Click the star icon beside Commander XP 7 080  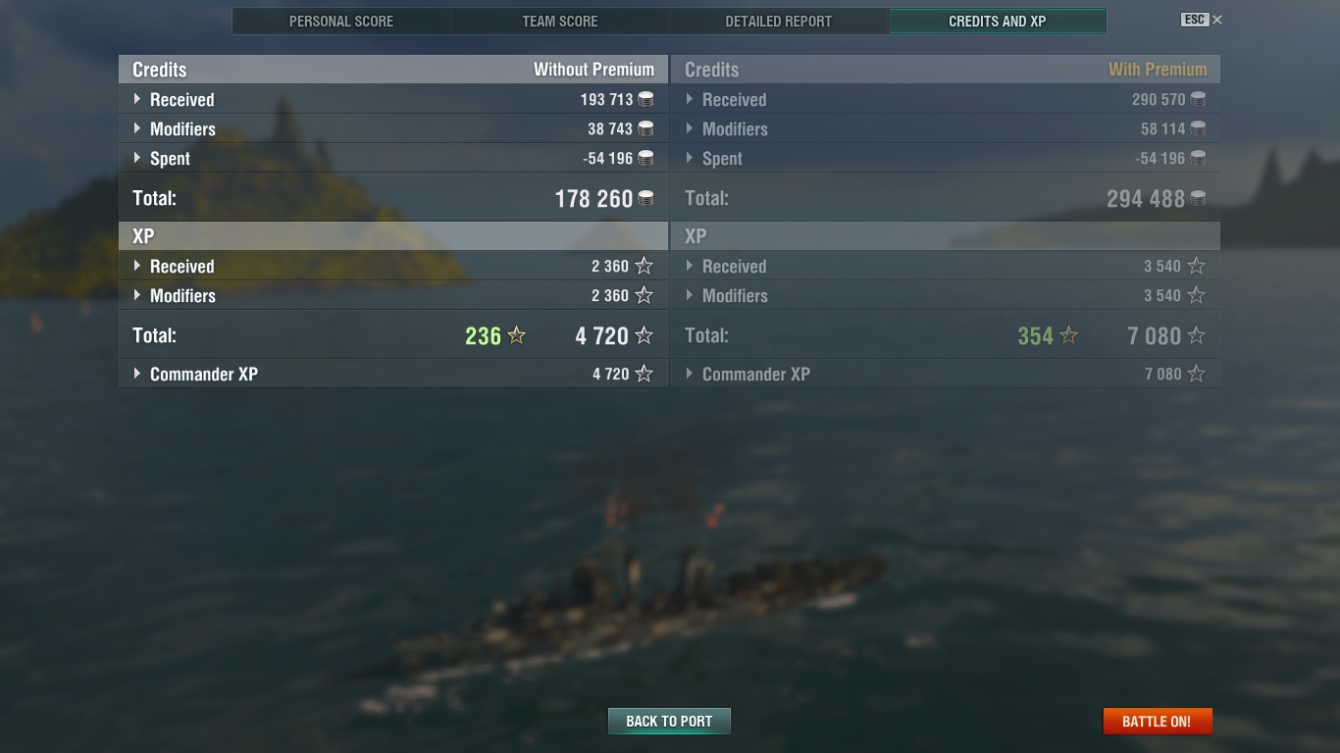coord(1196,374)
